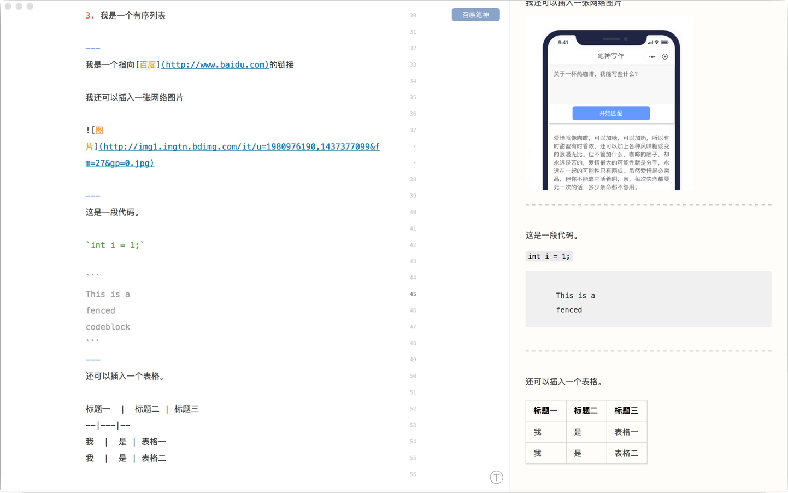Screen dimensions: 788x493
Task: Click line number 37 in the gutter
Action: [x=413, y=130]
